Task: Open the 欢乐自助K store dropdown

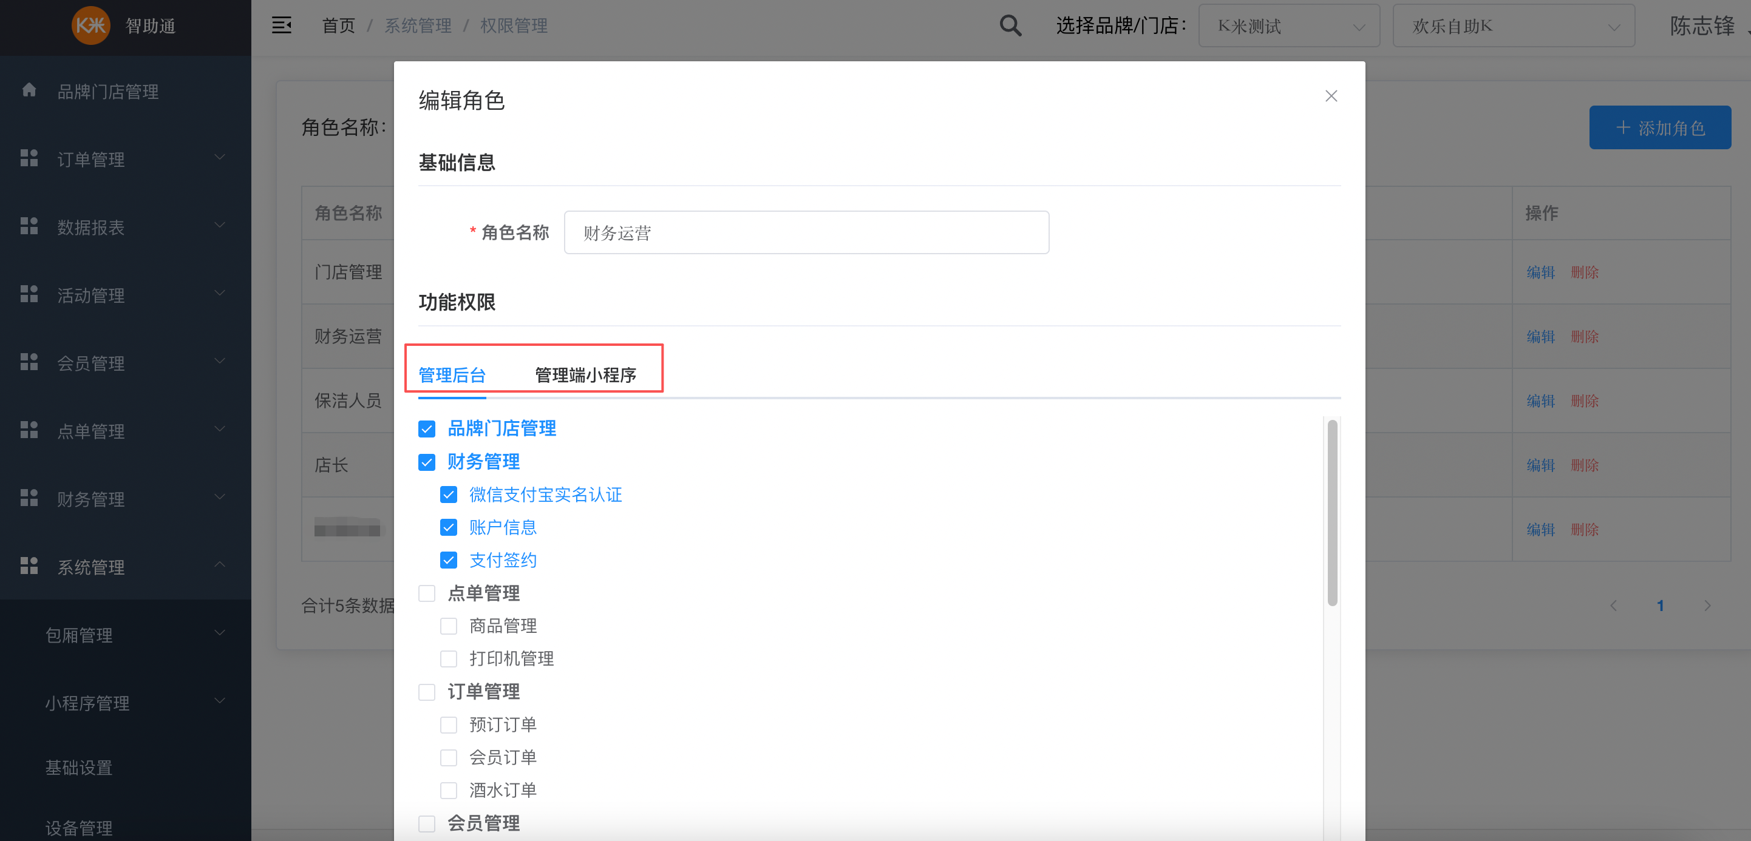Action: 1513,27
